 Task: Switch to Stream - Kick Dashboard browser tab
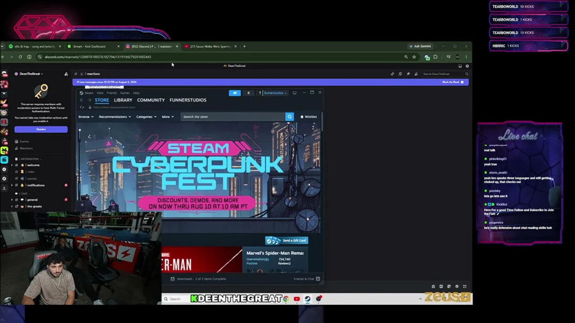point(93,46)
